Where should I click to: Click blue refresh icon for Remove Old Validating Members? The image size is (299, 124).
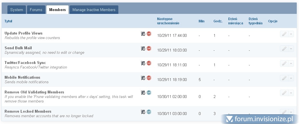click(x=149, y=93)
